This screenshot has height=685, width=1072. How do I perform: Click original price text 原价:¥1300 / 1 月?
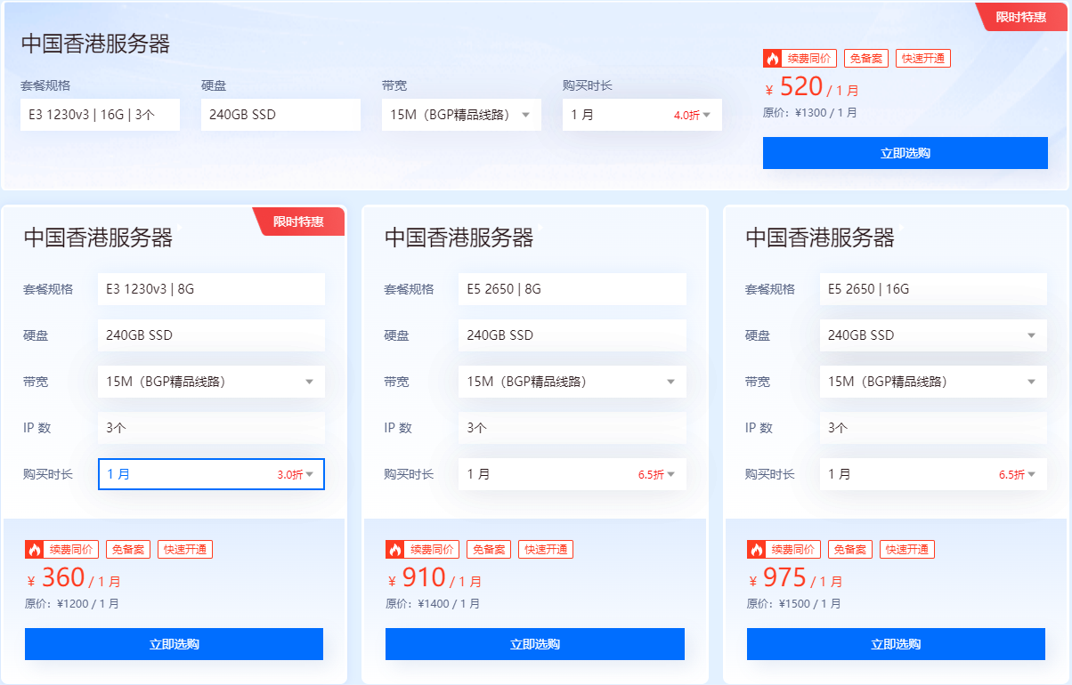point(810,113)
